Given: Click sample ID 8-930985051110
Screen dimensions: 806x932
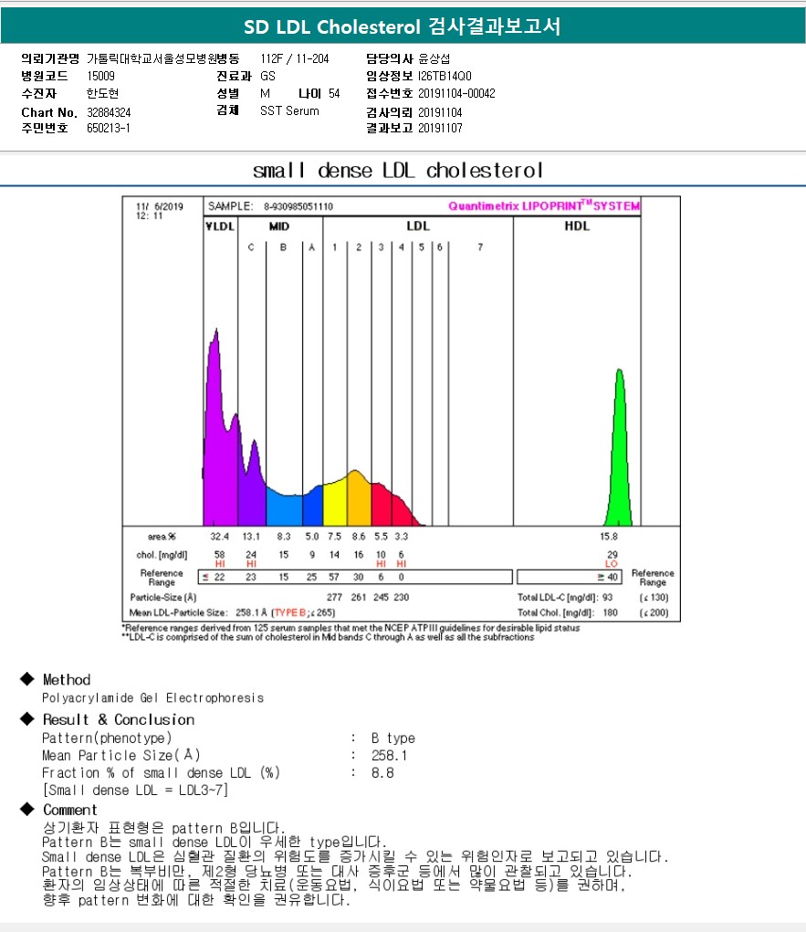Looking at the screenshot, I should pos(298,206).
